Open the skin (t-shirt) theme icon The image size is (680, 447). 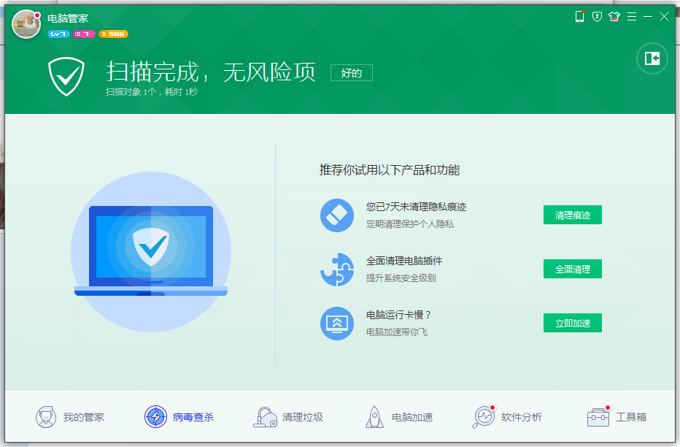614,17
